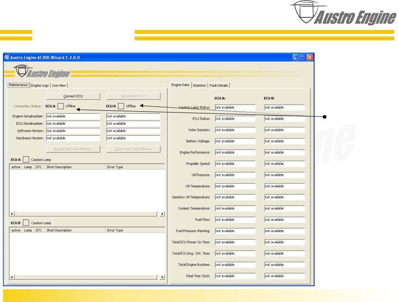Click ECU A Caution Lamp Status field
This screenshot has height=302, width=398.
tap(235, 107)
